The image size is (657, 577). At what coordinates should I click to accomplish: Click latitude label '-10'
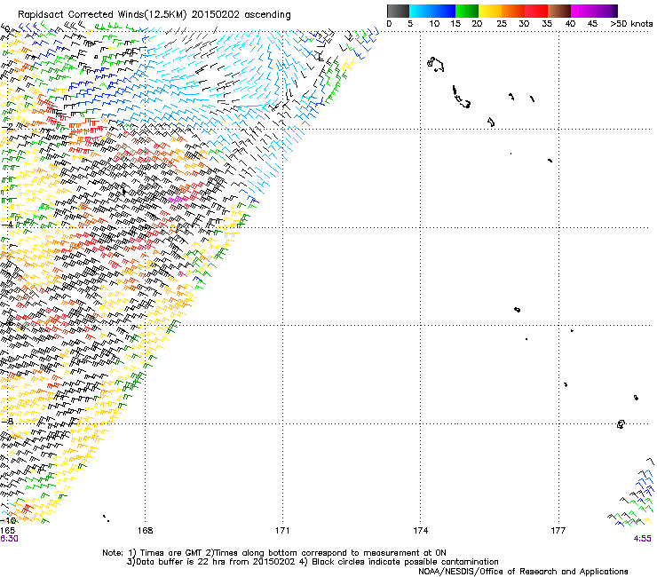(x=8, y=520)
